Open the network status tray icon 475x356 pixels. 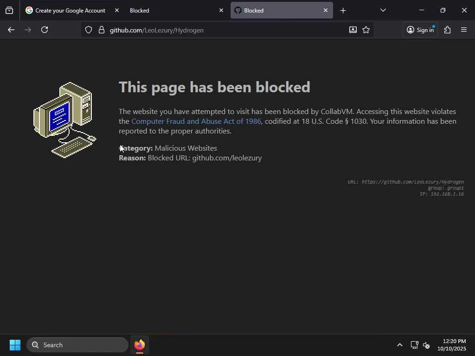point(414,345)
